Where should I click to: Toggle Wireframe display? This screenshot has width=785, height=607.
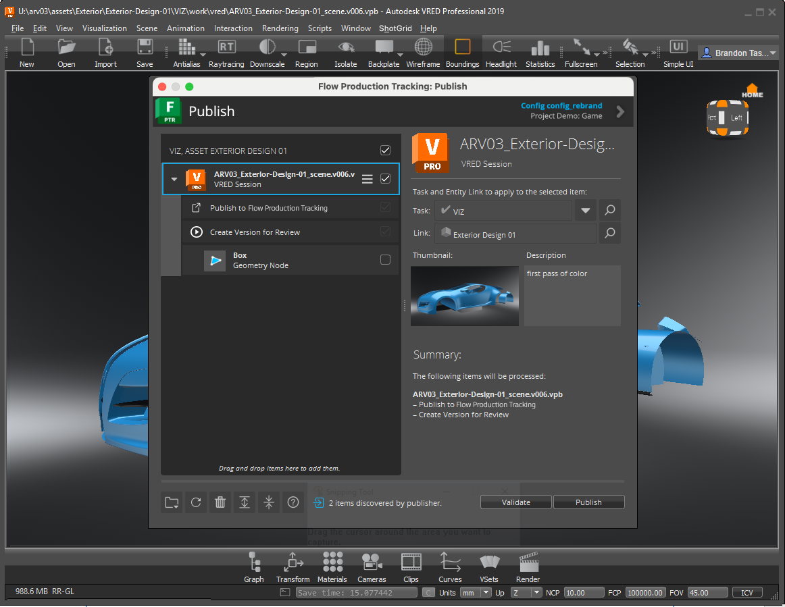click(x=423, y=53)
